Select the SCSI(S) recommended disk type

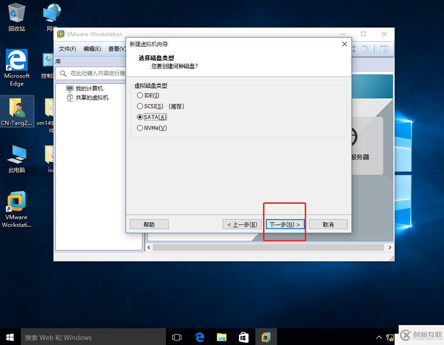click(140, 106)
